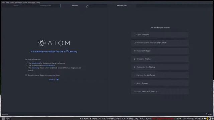The width and height of the screenshot is (214, 120).
Task: Click the Atom logo icon
Action: click(x=42, y=43)
